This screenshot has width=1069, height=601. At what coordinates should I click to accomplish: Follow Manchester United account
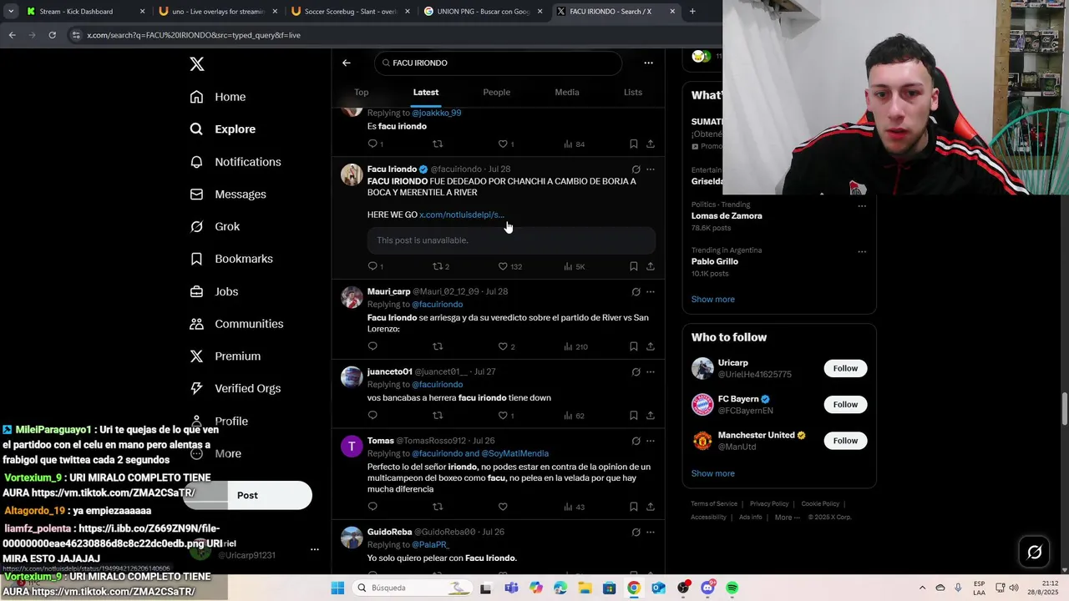[845, 441]
